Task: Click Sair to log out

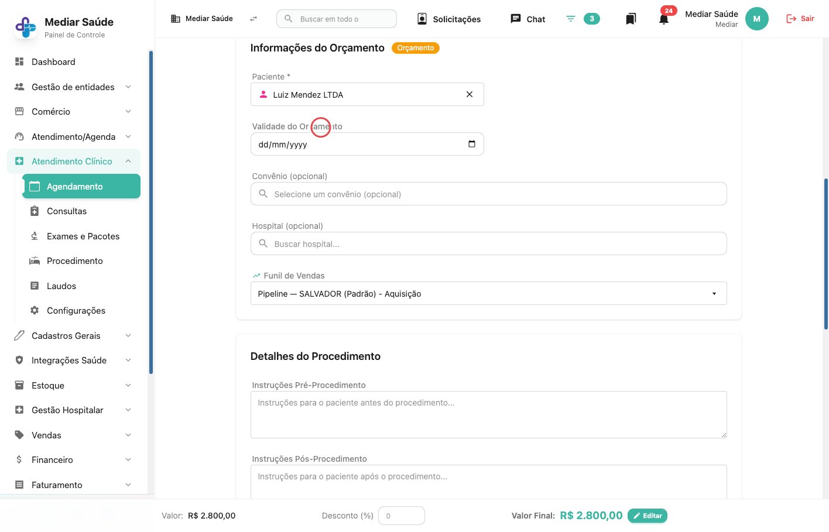Action: pyautogui.click(x=800, y=19)
